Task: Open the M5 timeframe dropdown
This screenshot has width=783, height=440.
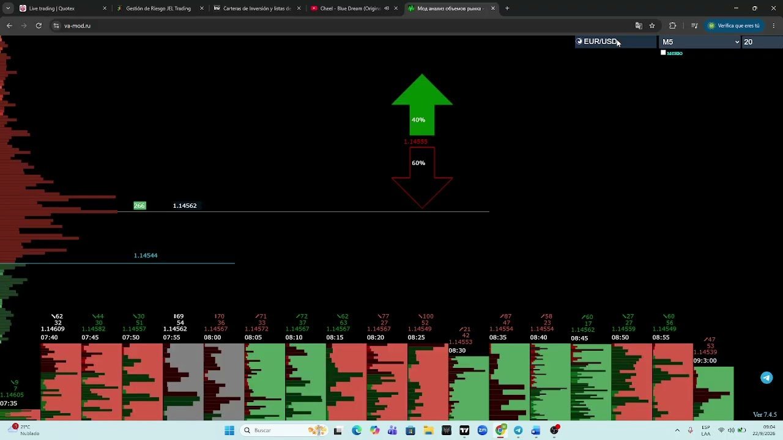Action: 700,42
